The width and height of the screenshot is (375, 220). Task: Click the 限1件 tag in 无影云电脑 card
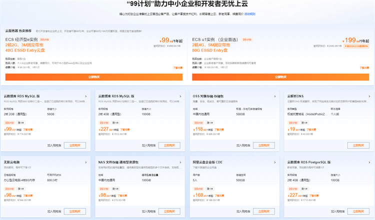click(21, 189)
